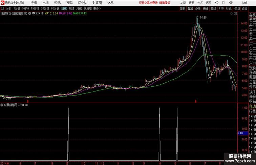
Task: Click the 14.98 peak price label
Action: coord(203,18)
